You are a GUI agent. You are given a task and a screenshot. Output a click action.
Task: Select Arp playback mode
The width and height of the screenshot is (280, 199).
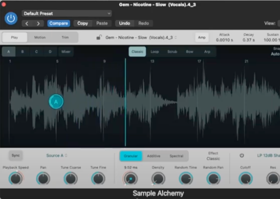(207, 52)
